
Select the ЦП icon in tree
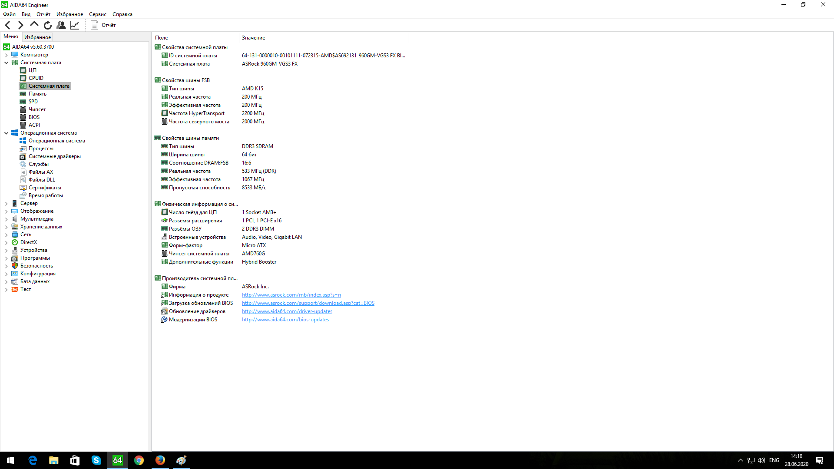[x=23, y=70]
